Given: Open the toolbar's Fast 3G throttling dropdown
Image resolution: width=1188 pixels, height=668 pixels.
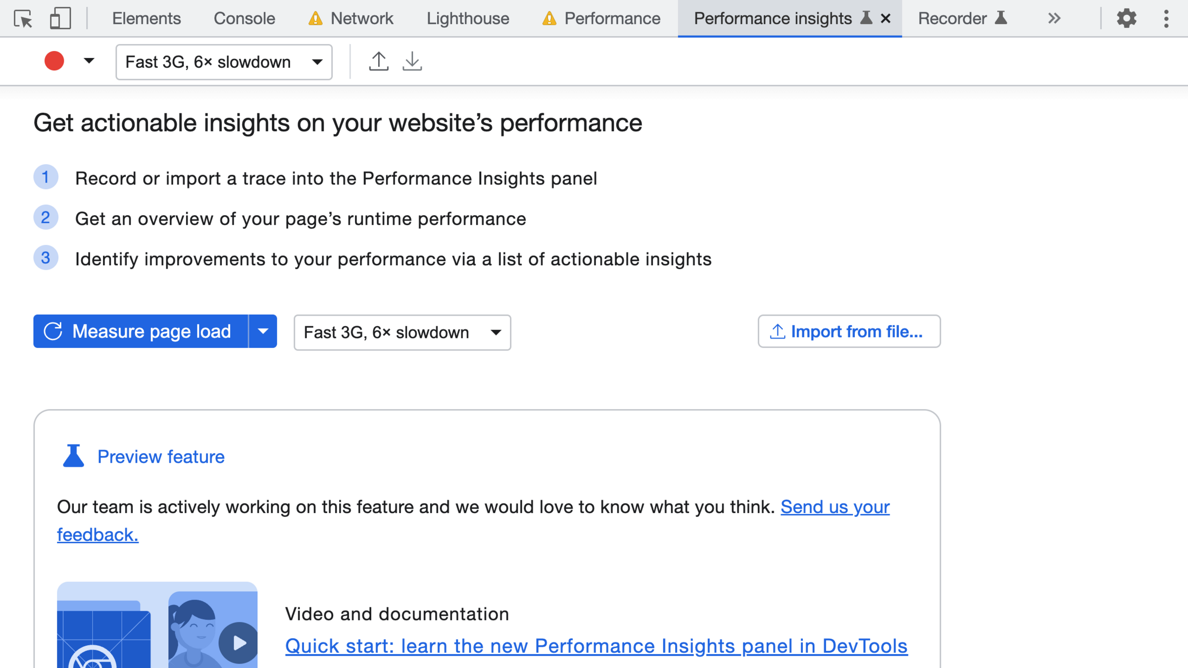Looking at the screenshot, I should (x=224, y=62).
